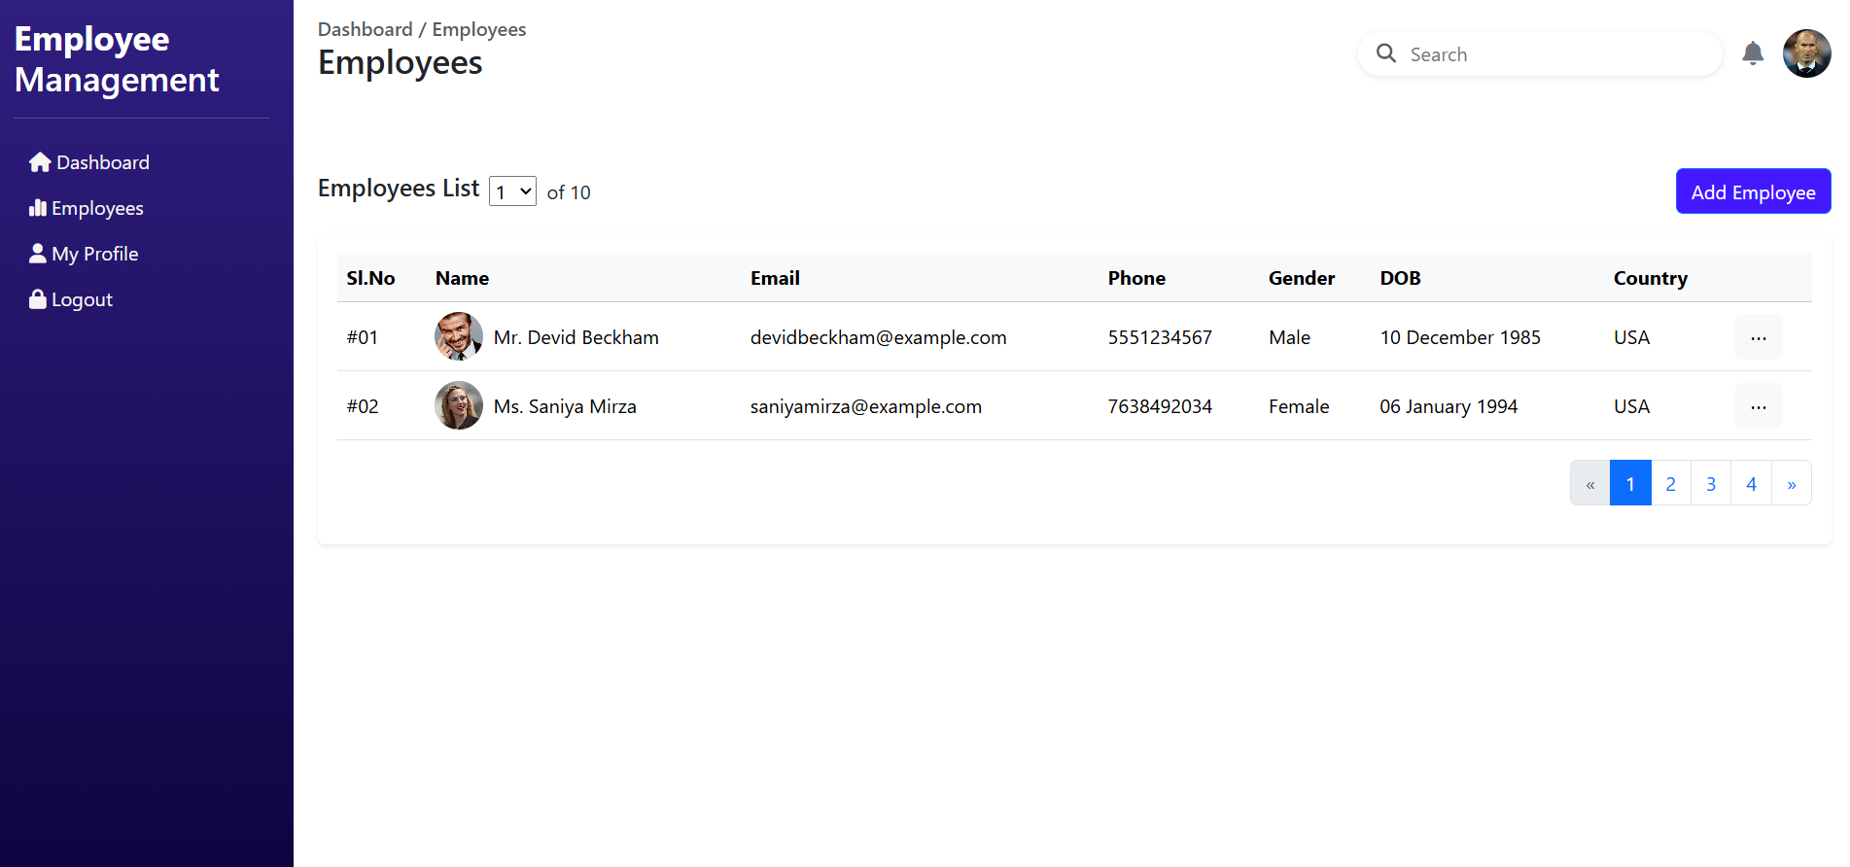This screenshot has height=867, width=1850.
Task: Click the My Profile person icon
Action: tap(38, 254)
